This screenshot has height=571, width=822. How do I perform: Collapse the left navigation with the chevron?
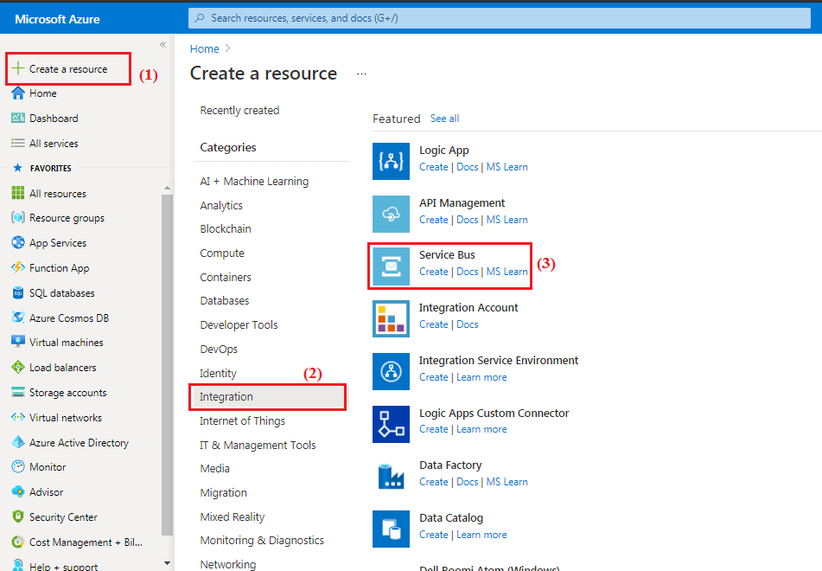[x=162, y=45]
